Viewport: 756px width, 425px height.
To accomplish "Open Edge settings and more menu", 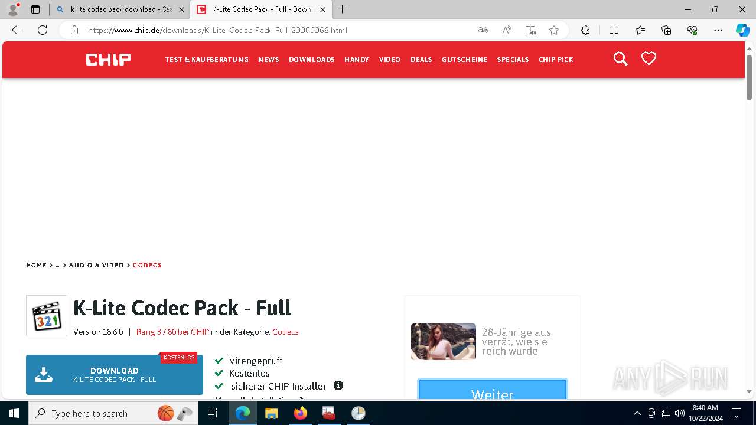I will point(718,30).
